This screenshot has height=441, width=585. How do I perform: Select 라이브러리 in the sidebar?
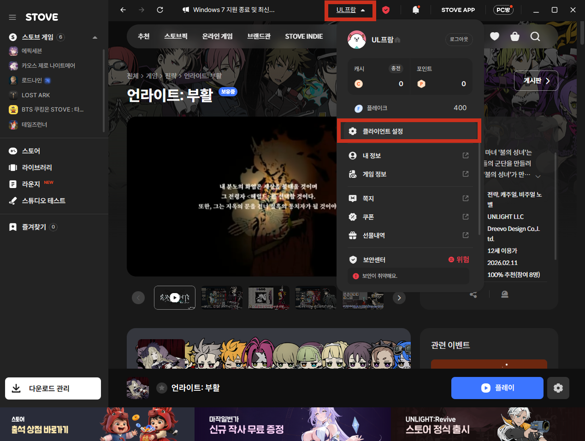coord(37,168)
